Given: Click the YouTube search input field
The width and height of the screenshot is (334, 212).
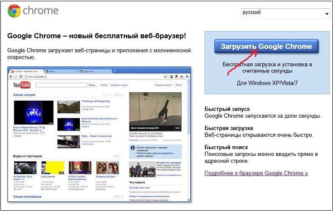Looking at the screenshot, I should tap(61, 85).
